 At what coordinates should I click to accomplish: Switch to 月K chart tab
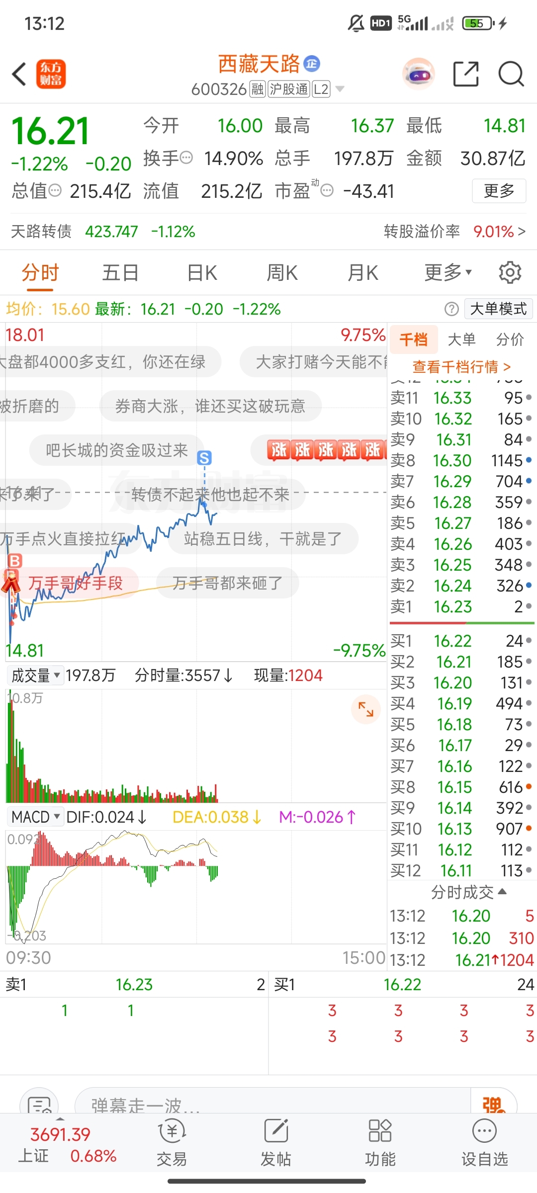coord(363,272)
